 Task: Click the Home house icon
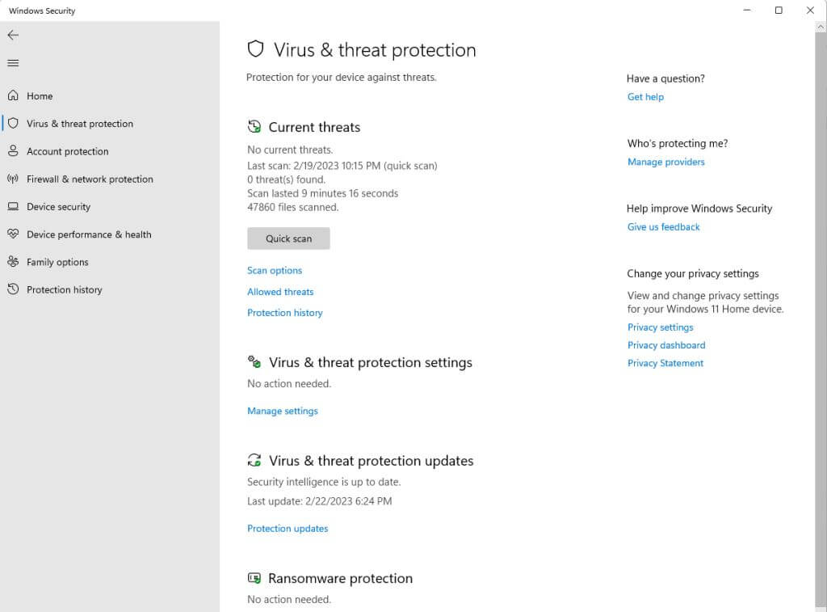tap(13, 95)
